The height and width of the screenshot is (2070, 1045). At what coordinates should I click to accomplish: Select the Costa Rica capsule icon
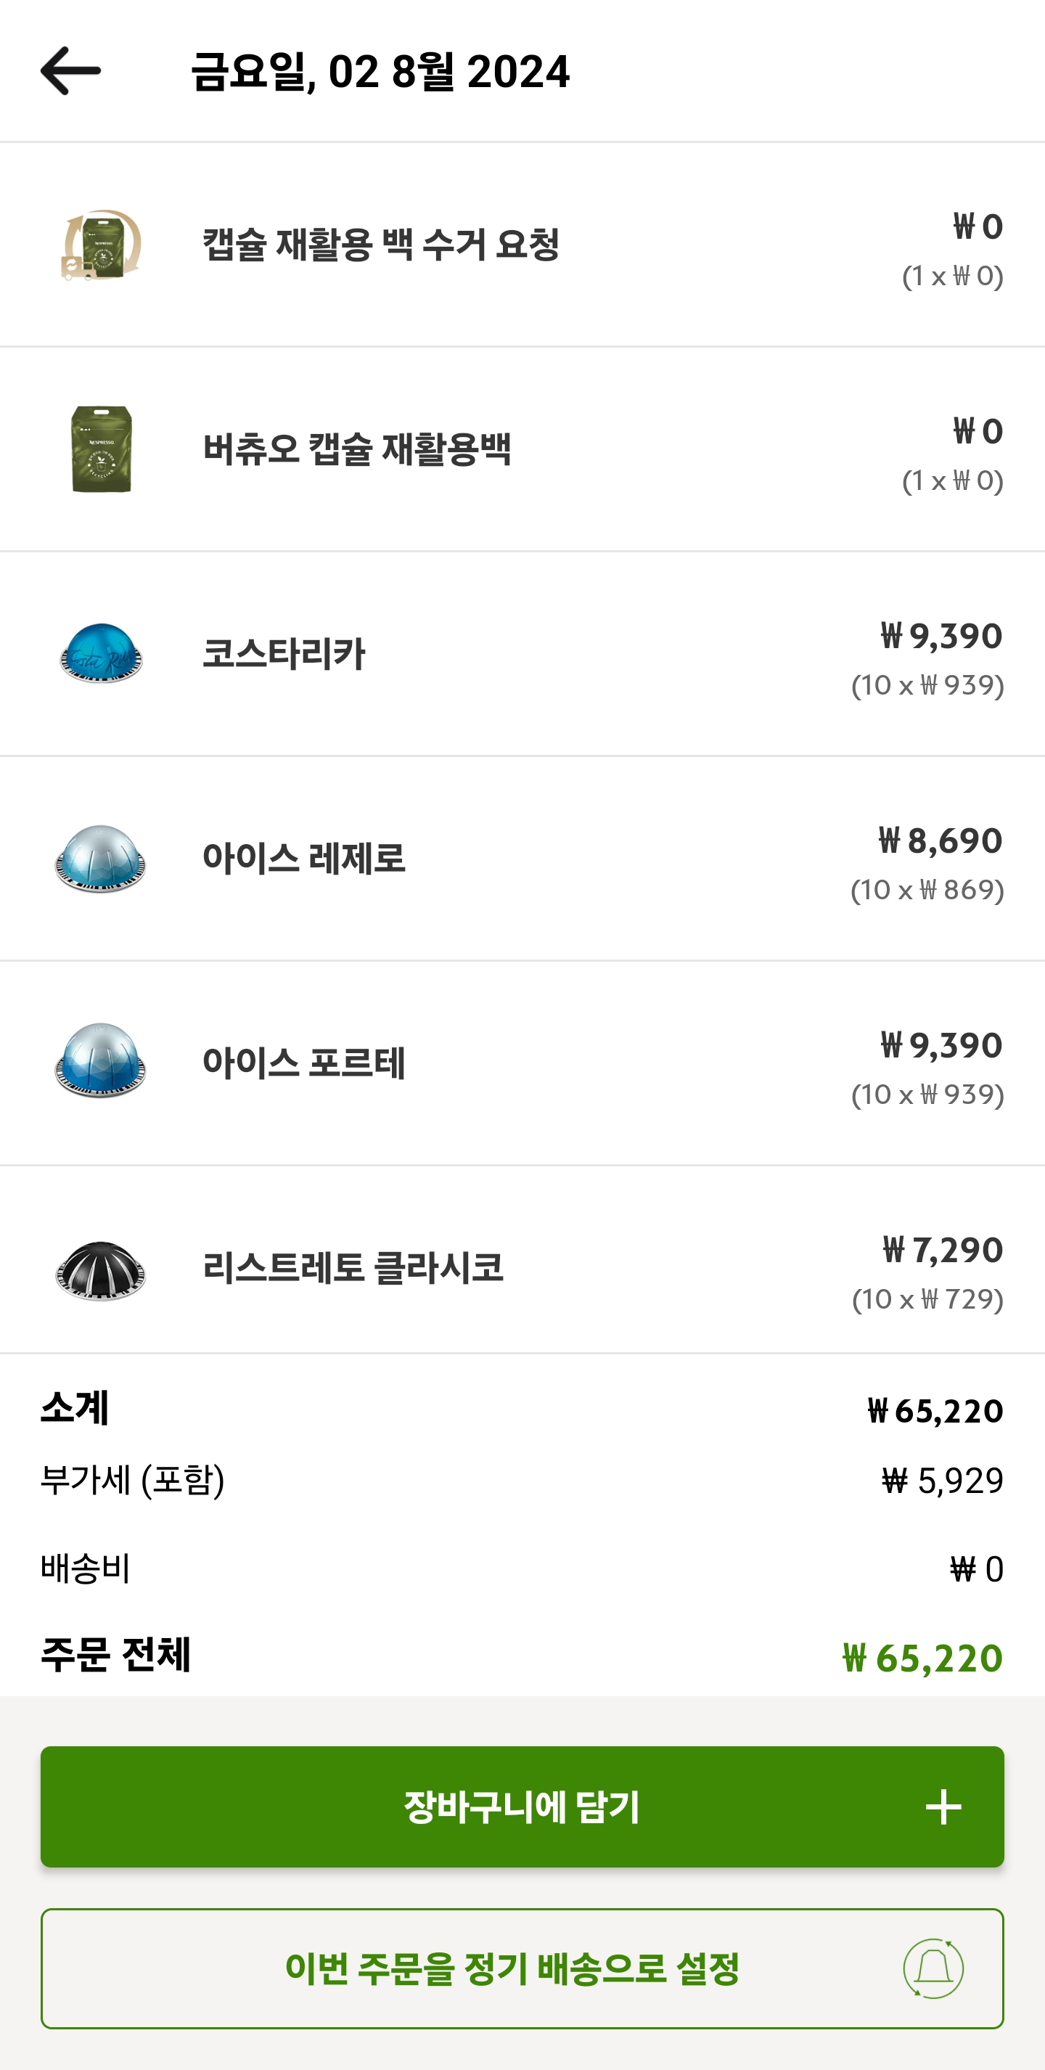pos(101,653)
